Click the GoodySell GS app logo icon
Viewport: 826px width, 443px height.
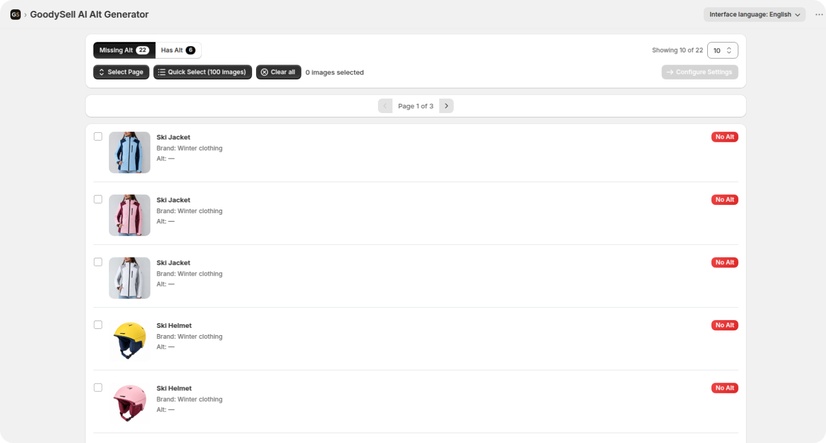[15, 14]
